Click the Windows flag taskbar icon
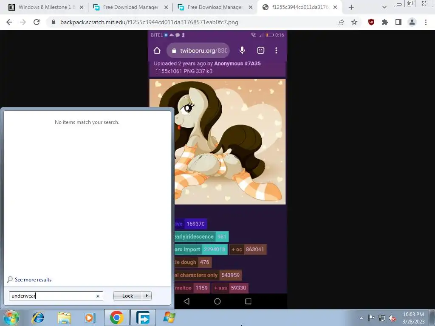435x326 pixels. (169, 318)
